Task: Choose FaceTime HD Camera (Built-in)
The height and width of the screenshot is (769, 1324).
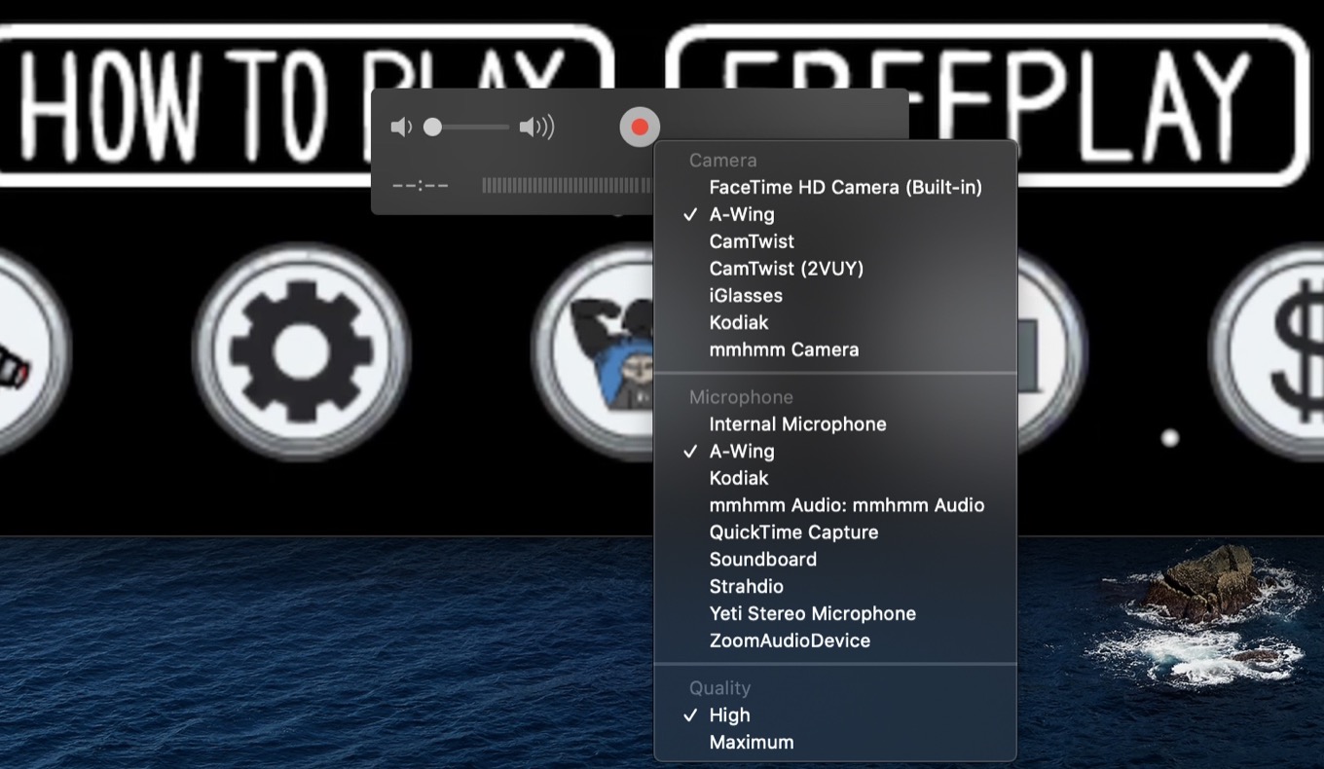Action: tap(846, 187)
